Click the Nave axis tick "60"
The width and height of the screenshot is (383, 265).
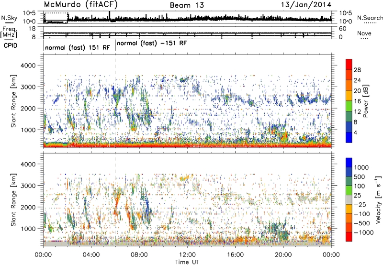pos(343,29)
